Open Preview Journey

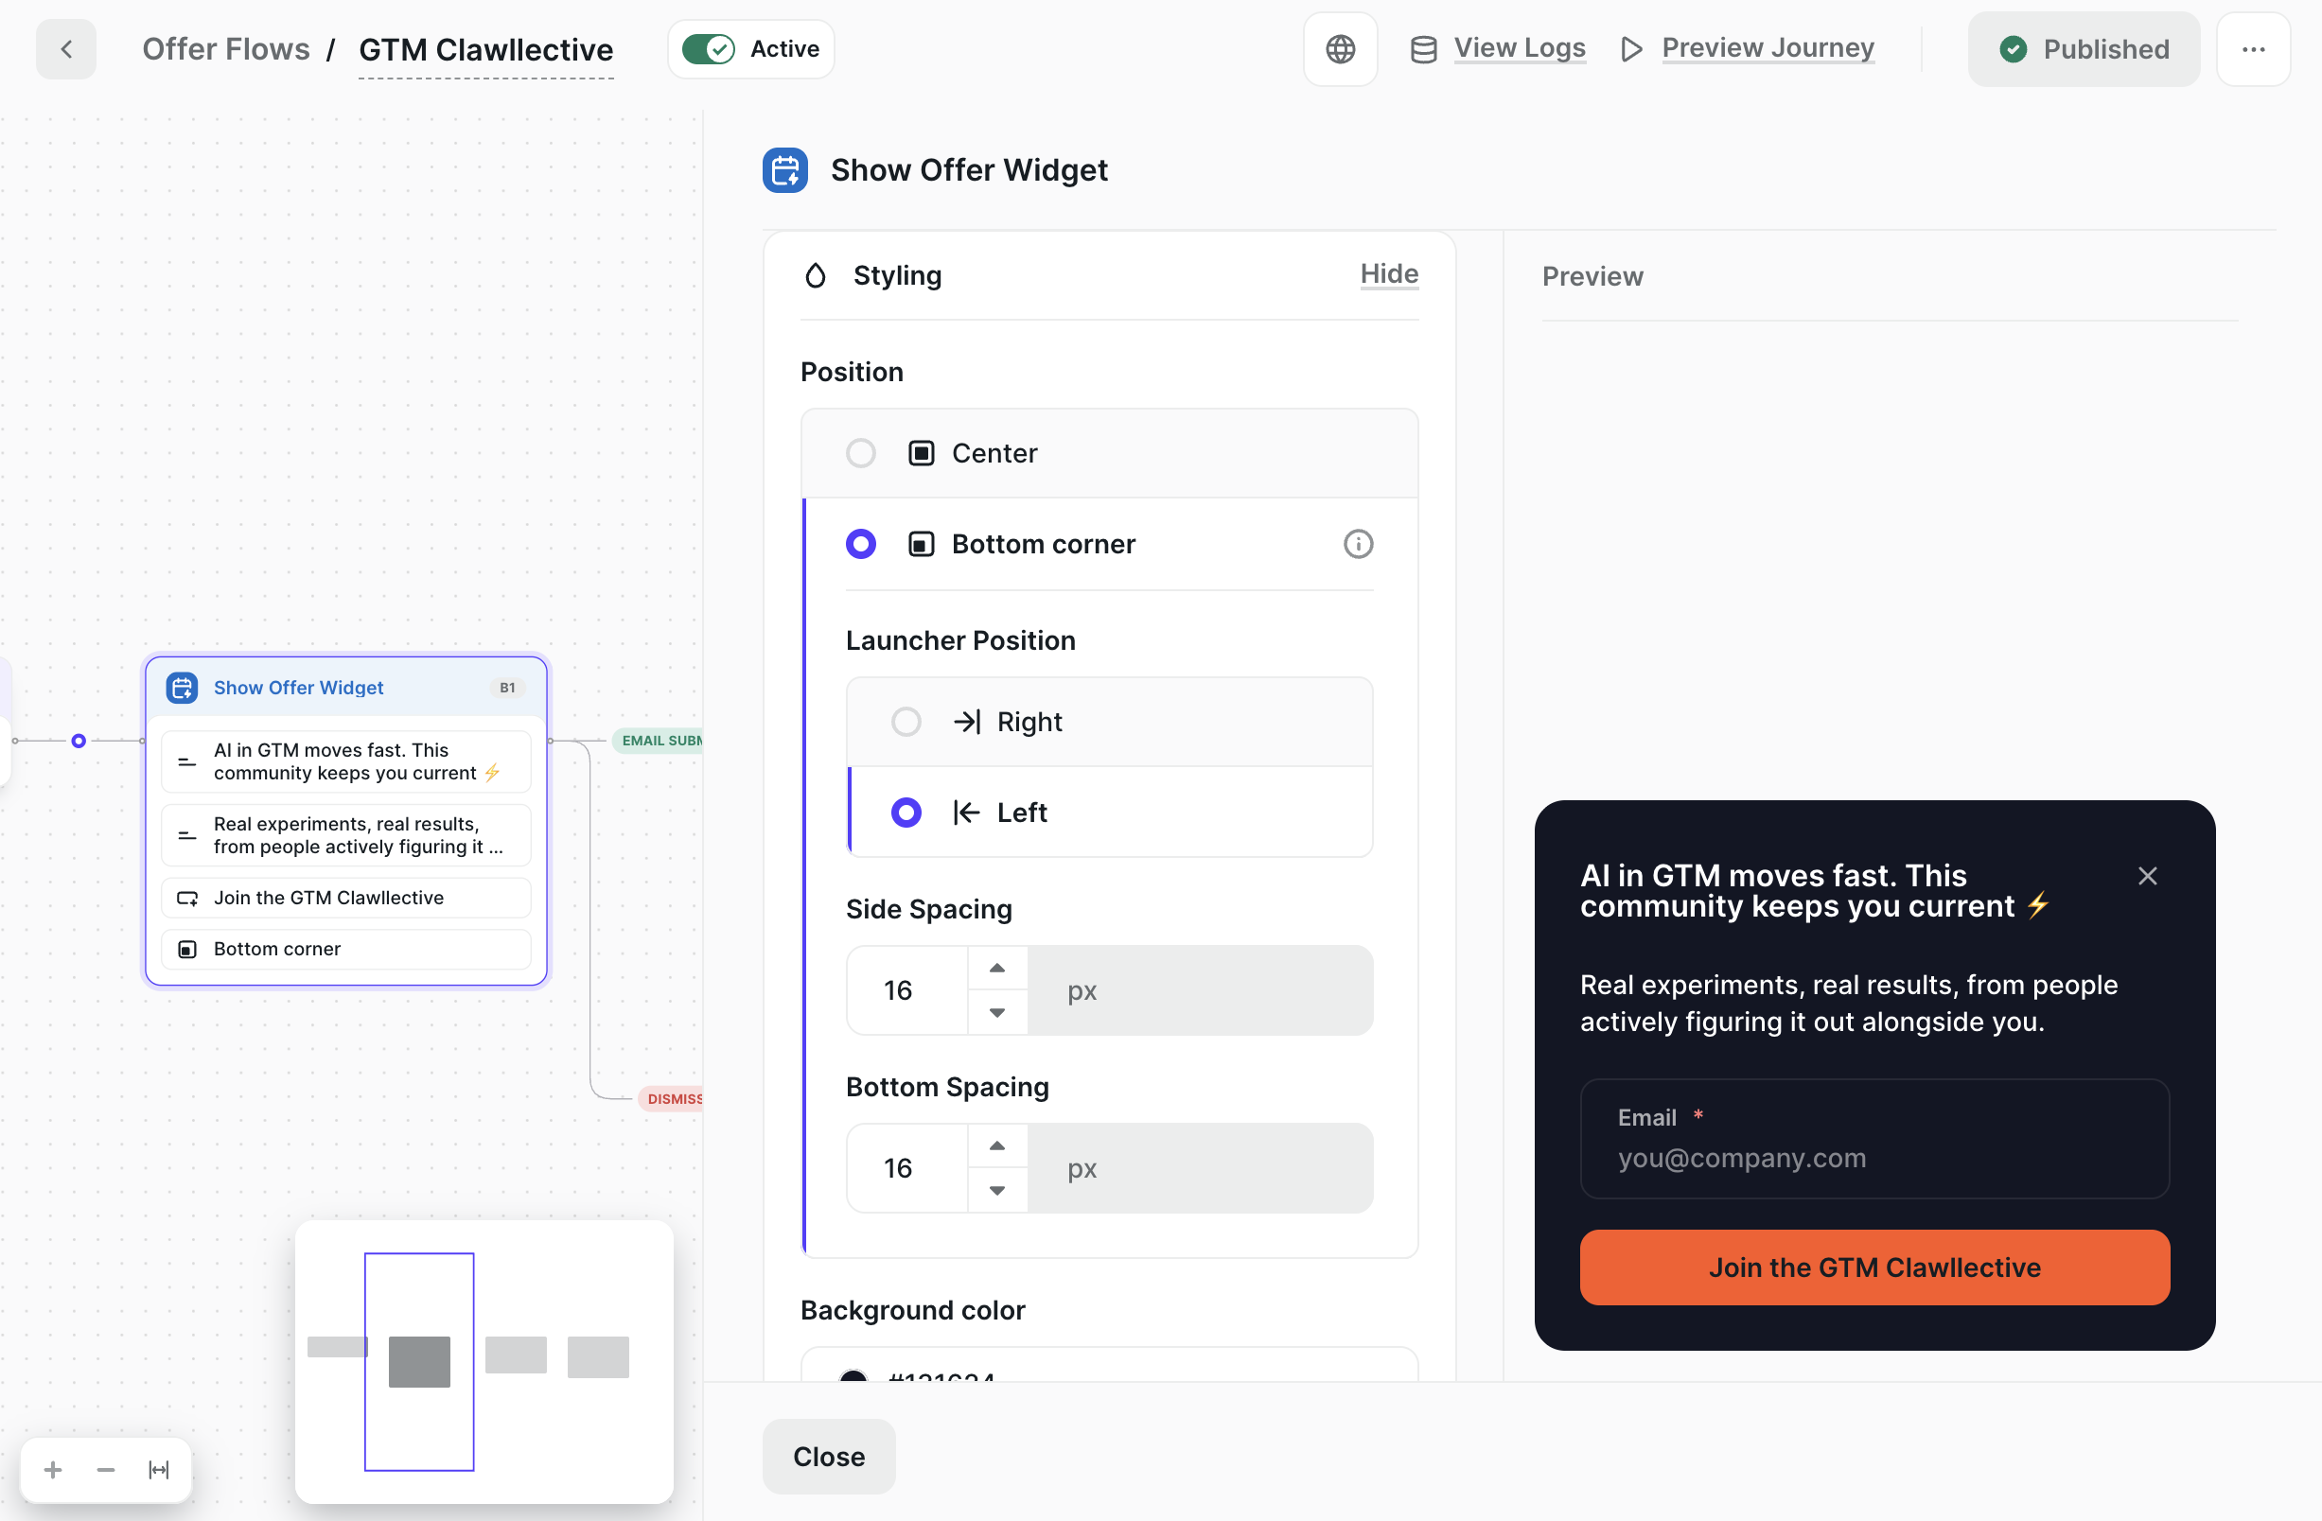[1767, 48]
